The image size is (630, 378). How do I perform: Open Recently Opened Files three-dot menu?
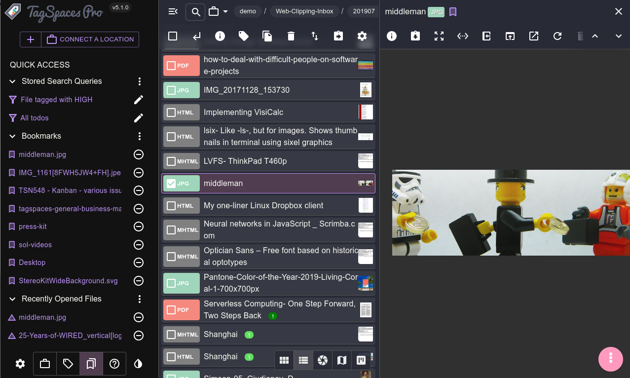click(x=140, y=299)
